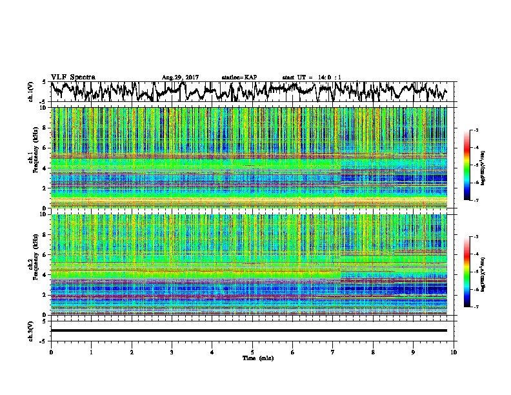511x395 pixels.
Task: Click the flat black ch.3 voltage trace
Action: coord(248,330)
